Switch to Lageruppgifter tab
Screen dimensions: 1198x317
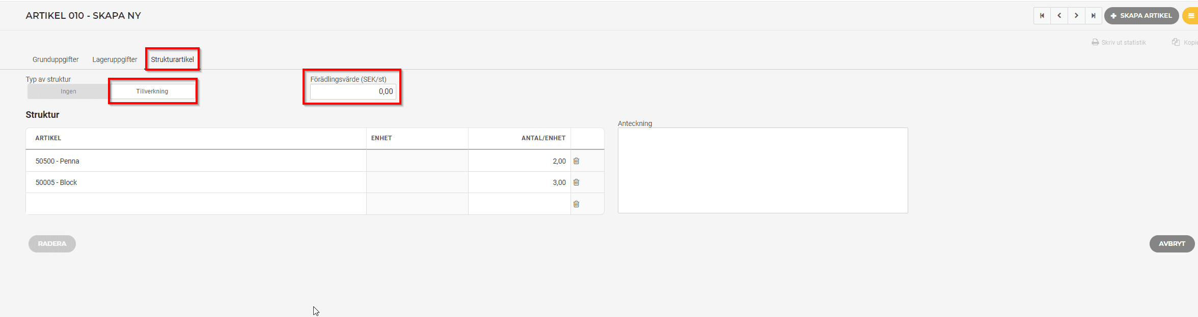pos(115,59)
